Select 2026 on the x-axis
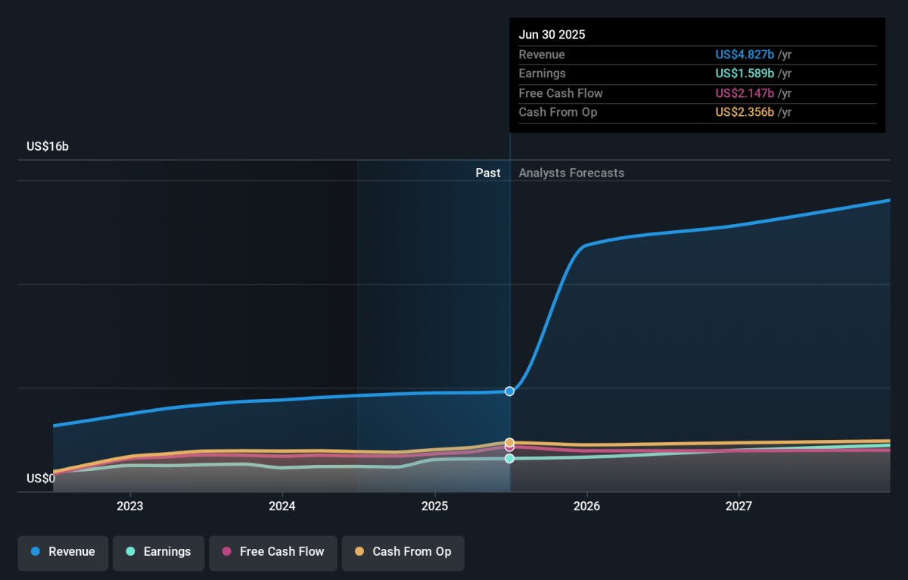Viewport: 908px width, 580px height. pos(586,506)
